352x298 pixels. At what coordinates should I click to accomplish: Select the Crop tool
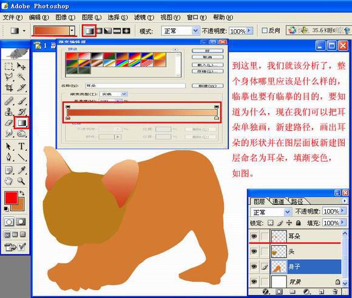pos(8,88)
